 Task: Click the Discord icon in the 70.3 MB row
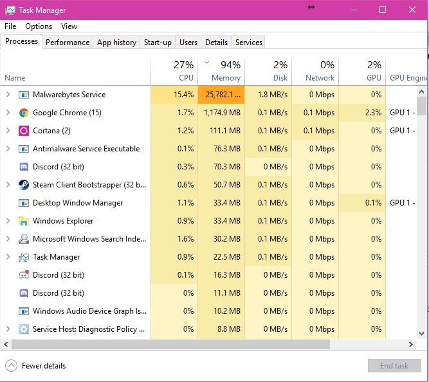coord(24,167)
